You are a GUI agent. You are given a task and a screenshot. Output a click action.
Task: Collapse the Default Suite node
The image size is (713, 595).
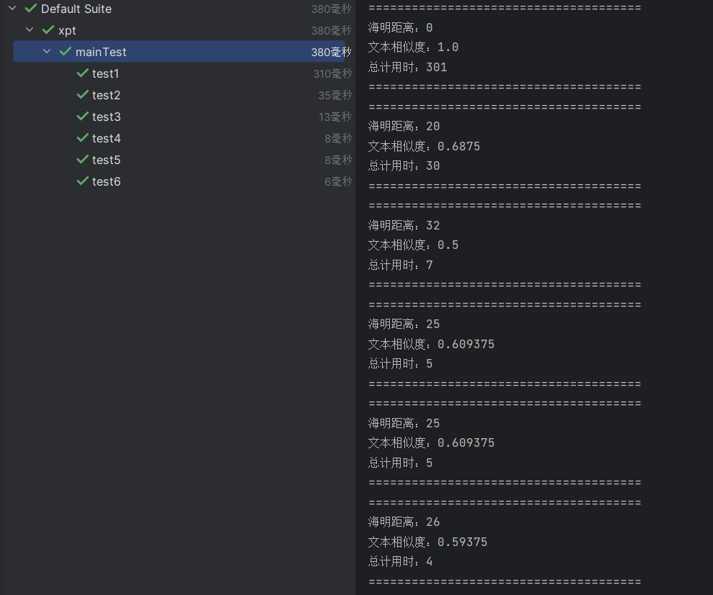click(x=12, y=8)
